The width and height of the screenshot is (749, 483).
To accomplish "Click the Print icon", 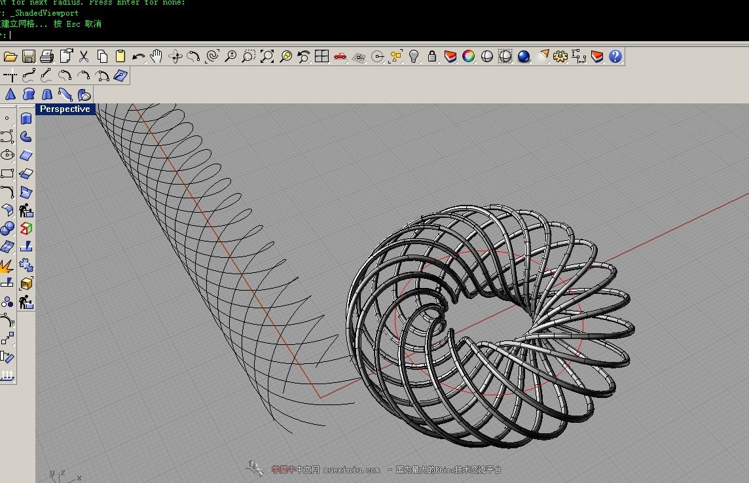I will pos(47,57).
